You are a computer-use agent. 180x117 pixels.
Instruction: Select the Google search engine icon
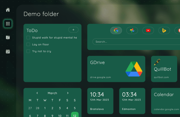tap(116, 30)
